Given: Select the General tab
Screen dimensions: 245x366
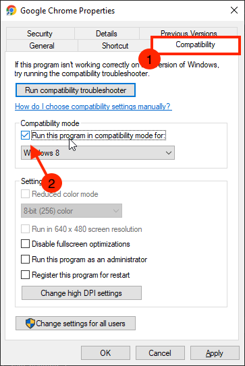Looking at the screenshot, I should coord(42,46).
